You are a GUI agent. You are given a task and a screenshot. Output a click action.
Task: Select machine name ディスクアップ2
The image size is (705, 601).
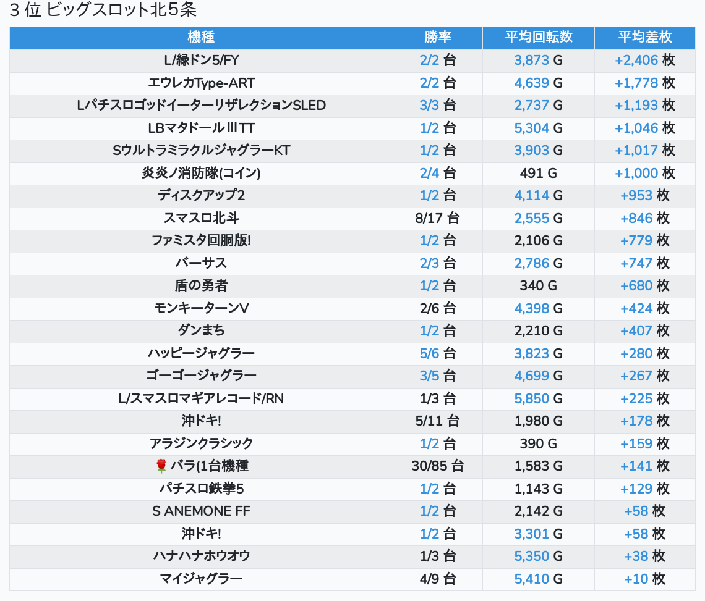tap(201, 195)
